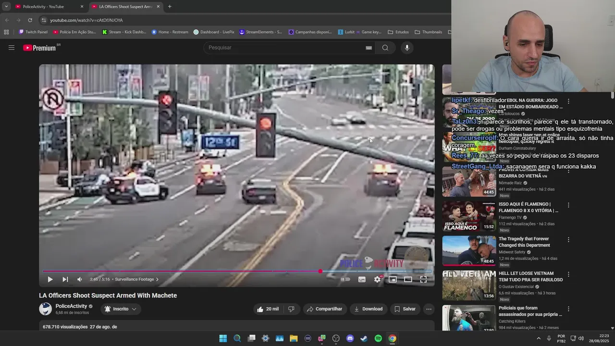Open the tab search dropdown arrow
The image size is (615, 346).
coord(6,7)
